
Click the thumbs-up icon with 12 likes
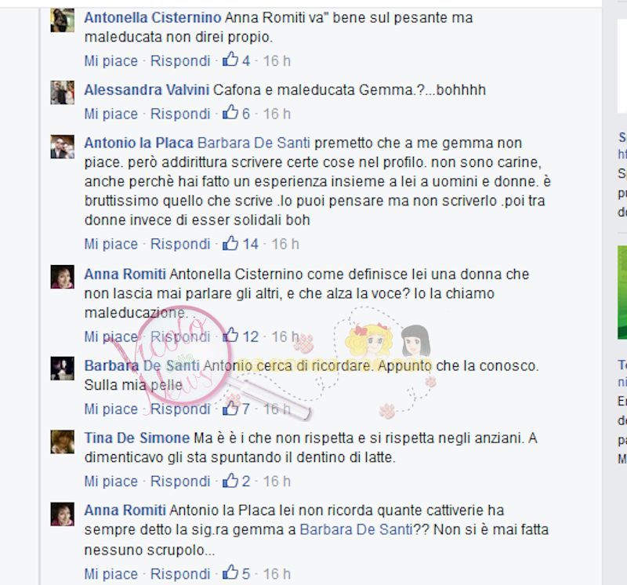coord(230,336)
